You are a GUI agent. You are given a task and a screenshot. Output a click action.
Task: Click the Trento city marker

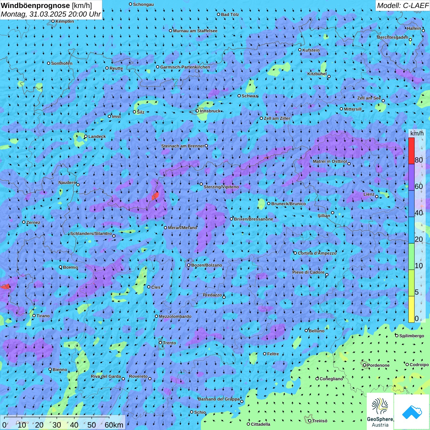click(160, 343)
